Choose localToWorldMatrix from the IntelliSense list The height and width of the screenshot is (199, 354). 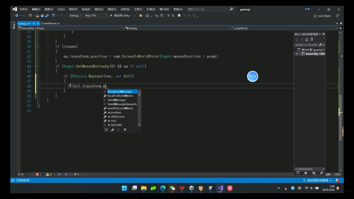point(120,96)
